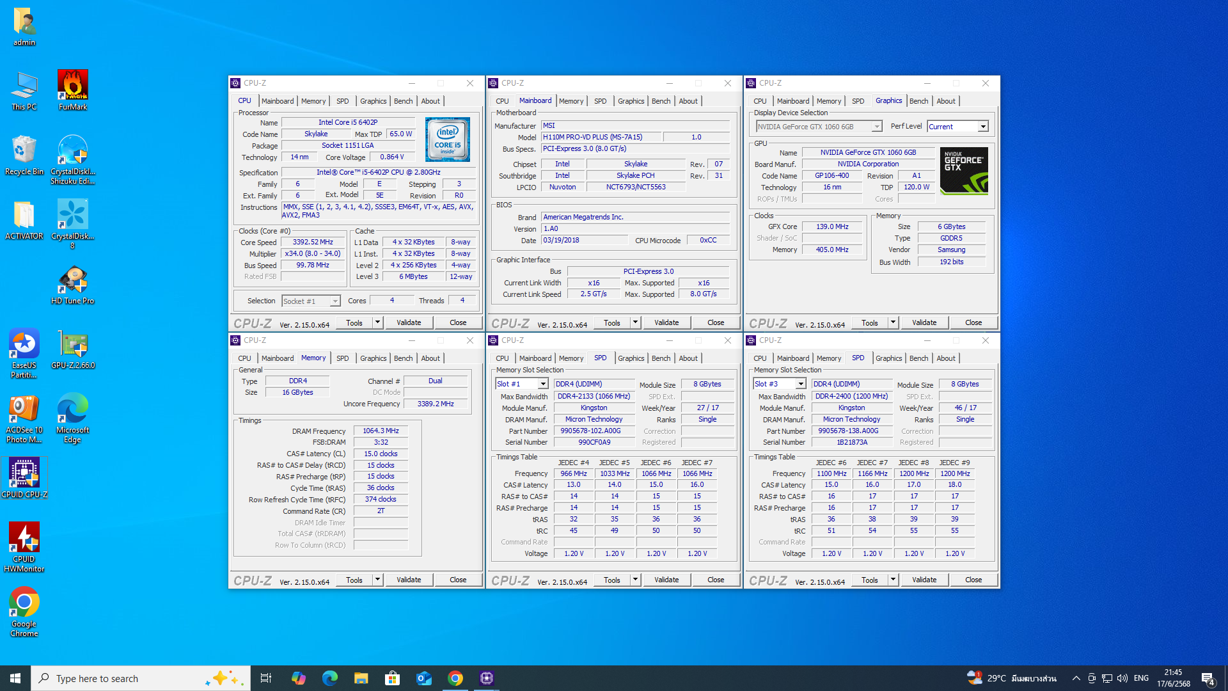Open Google Chrome from taskbar
The width and height of the screenshot is (1228, 691).
point(455,678)
